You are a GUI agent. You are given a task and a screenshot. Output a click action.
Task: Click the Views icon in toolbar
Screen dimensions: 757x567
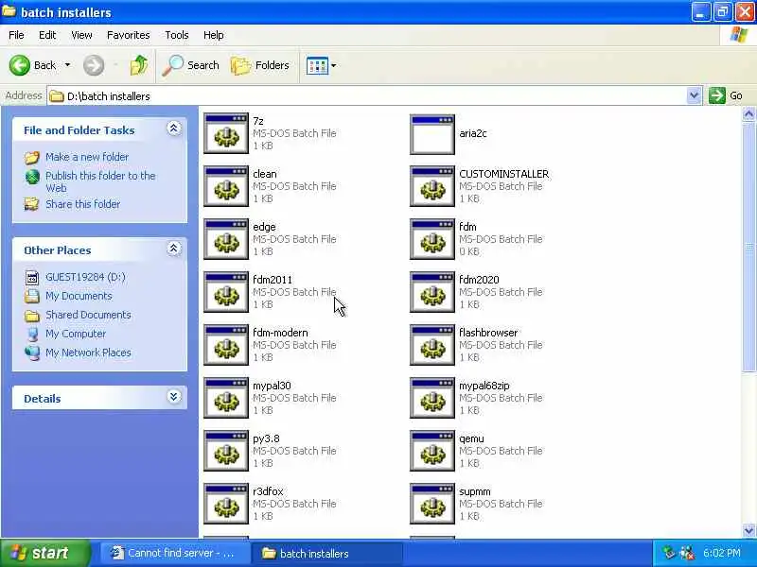point(317,65)
